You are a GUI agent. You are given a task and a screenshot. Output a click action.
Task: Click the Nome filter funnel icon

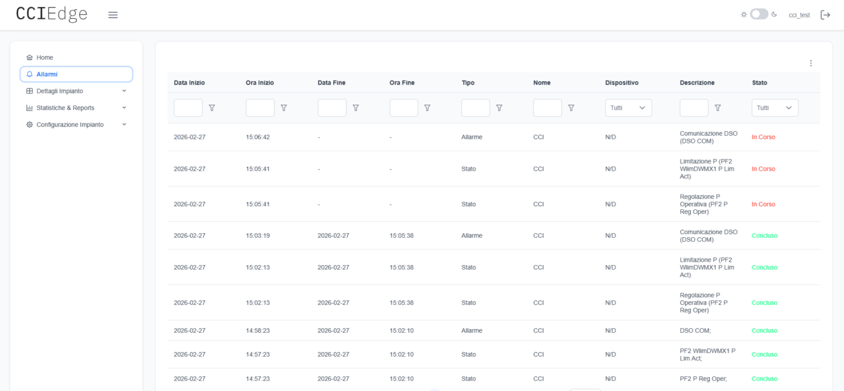[571, 108]
